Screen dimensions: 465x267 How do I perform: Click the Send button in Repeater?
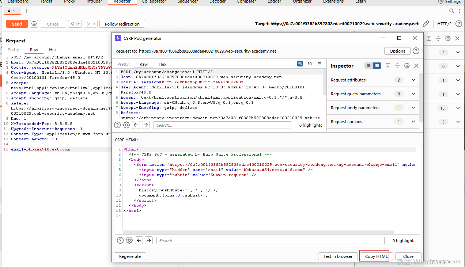17,24
